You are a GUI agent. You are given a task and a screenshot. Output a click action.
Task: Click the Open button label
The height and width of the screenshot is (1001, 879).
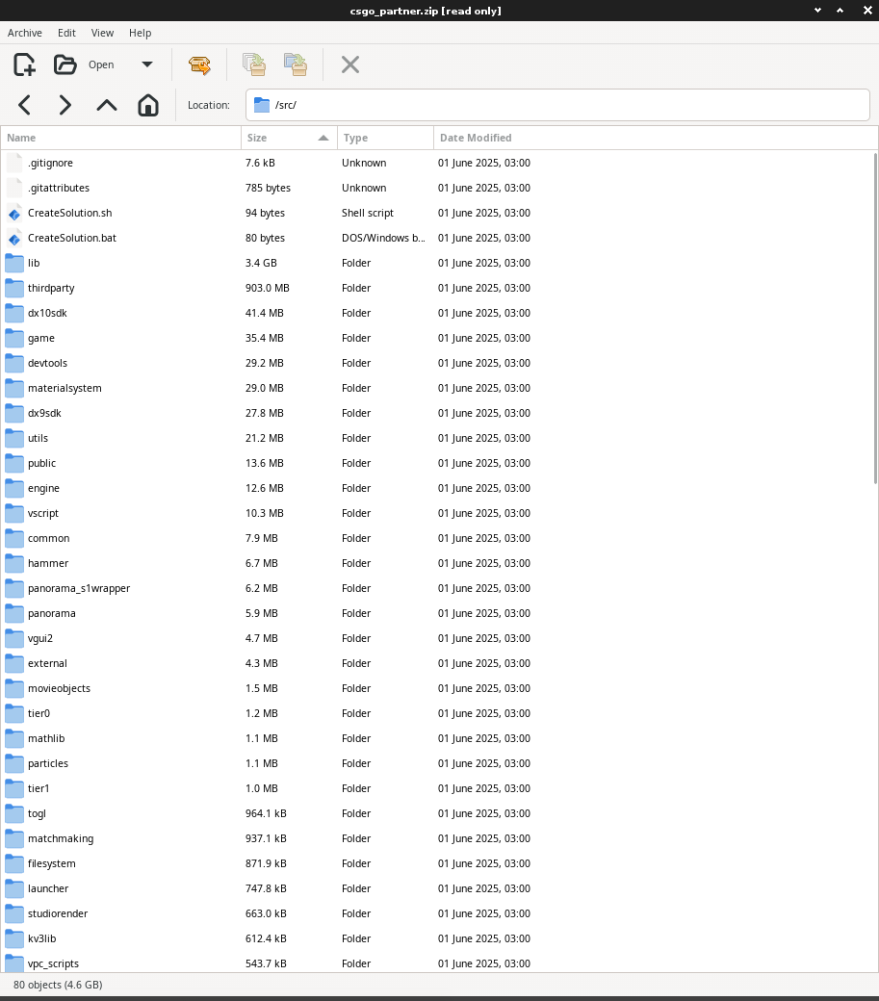click(x=101, y=64)
